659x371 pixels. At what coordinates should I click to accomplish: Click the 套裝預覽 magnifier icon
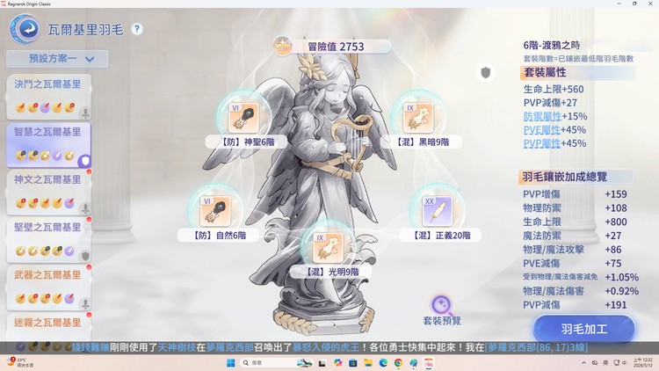point(441,304)
